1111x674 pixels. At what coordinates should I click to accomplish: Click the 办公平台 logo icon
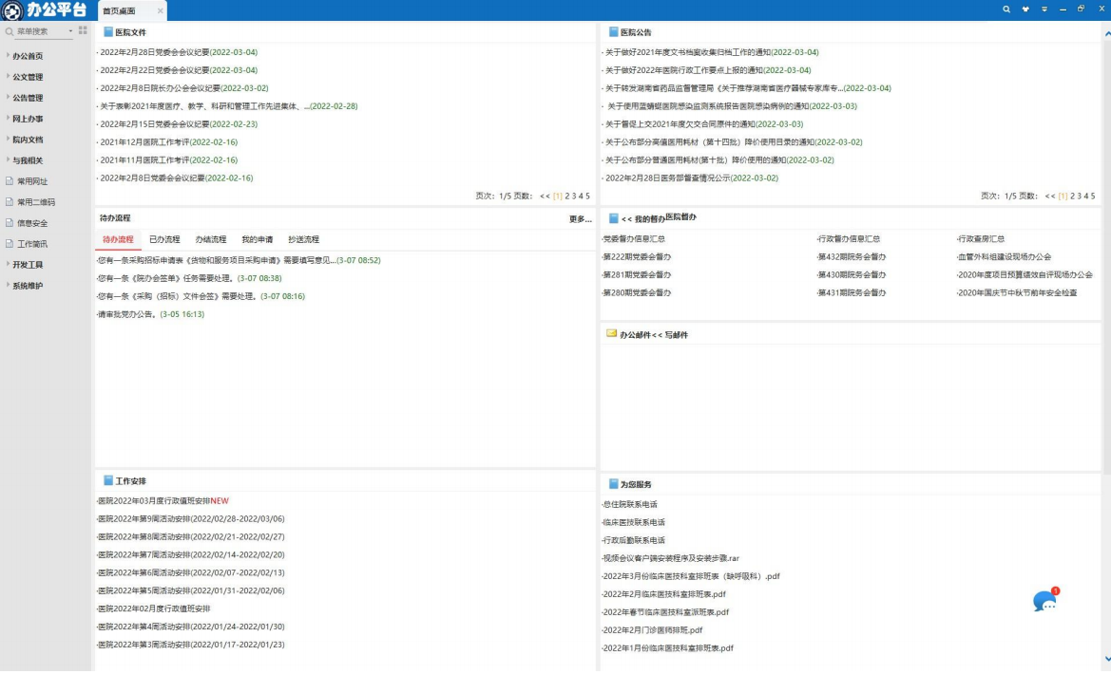(x=12, y=10)
